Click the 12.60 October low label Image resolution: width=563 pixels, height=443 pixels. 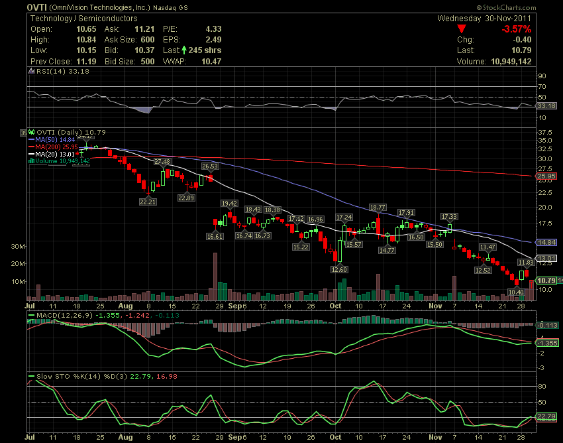point(339,269)
